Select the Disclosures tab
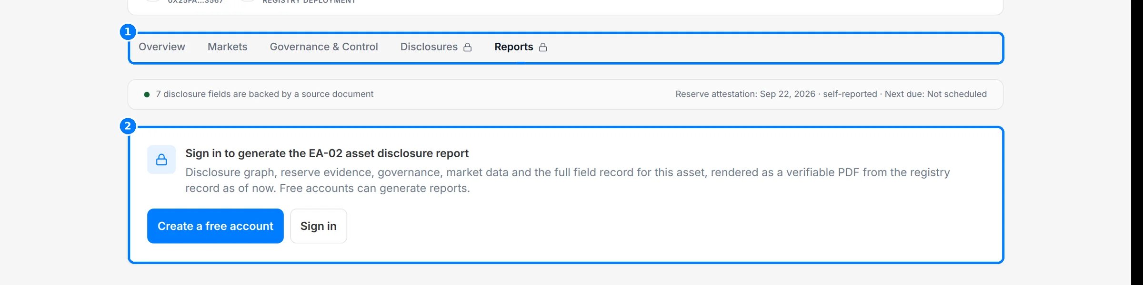Viewport: 1143px width, 285px height. pyautogui.click(x=436, y=47)
